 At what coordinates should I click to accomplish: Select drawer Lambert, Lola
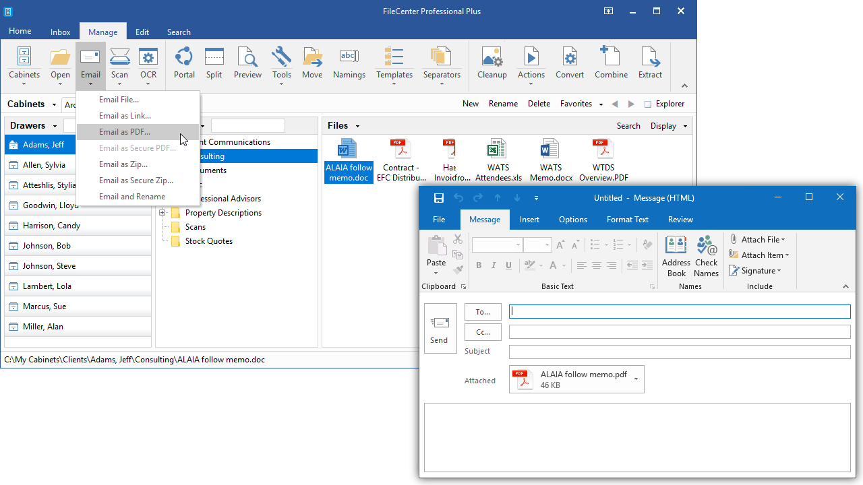pos(78,286)
